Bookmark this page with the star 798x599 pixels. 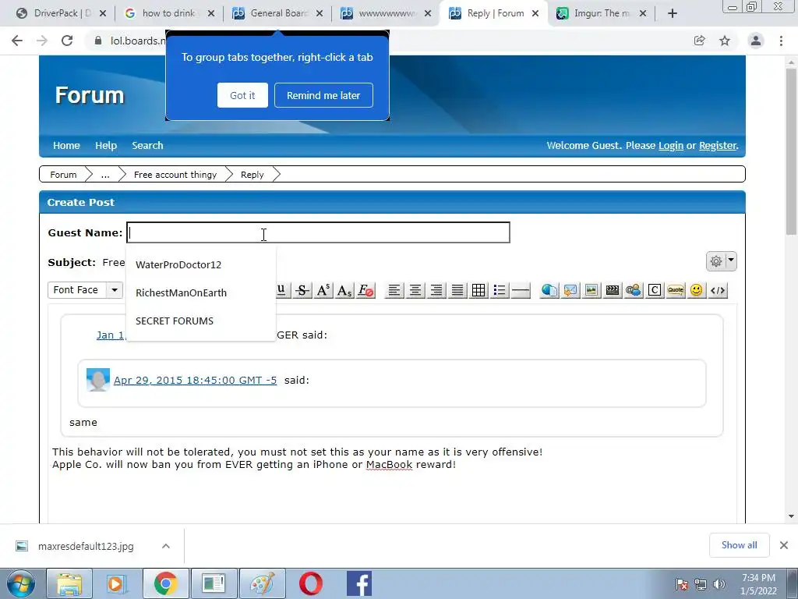pyautogui.click(x=725, y=41)
